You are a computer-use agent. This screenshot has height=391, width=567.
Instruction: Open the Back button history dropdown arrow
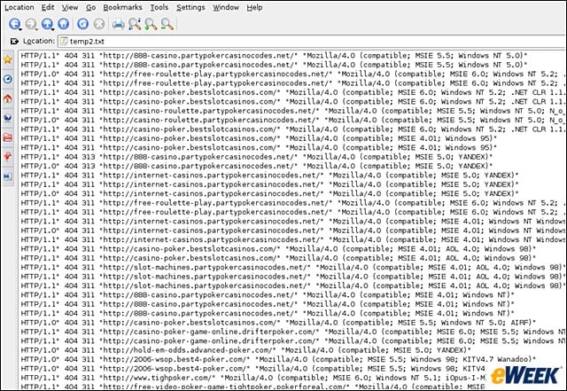[x=19, y=29]
